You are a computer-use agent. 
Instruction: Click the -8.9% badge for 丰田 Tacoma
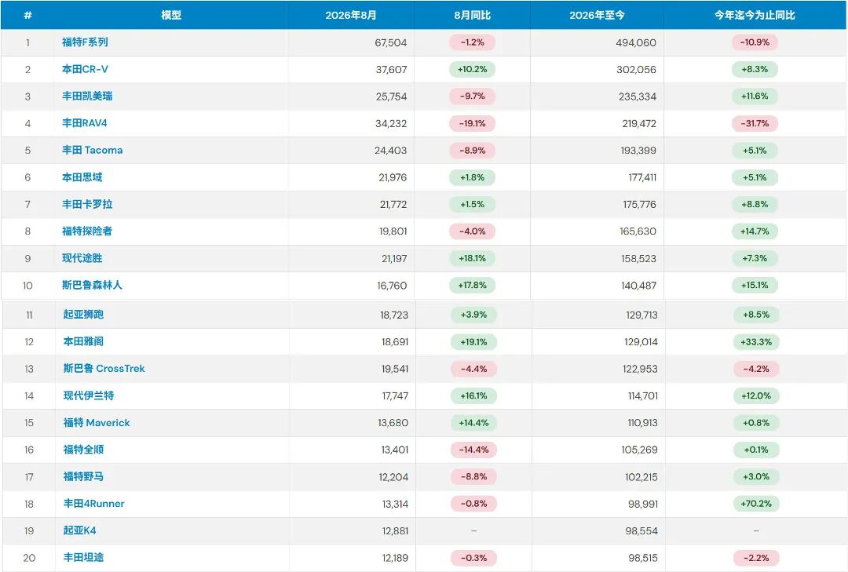[472, 151]
